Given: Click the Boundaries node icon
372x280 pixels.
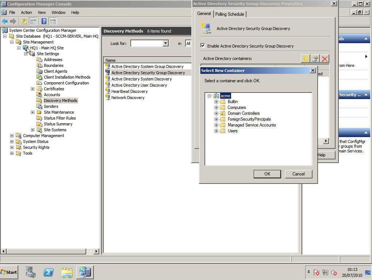Looking at the screenshot, I should pos(39,65).
